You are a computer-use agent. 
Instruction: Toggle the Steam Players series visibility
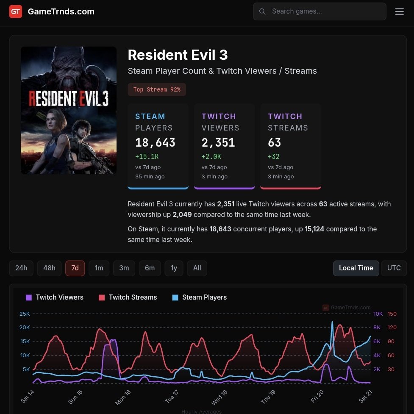199,297
